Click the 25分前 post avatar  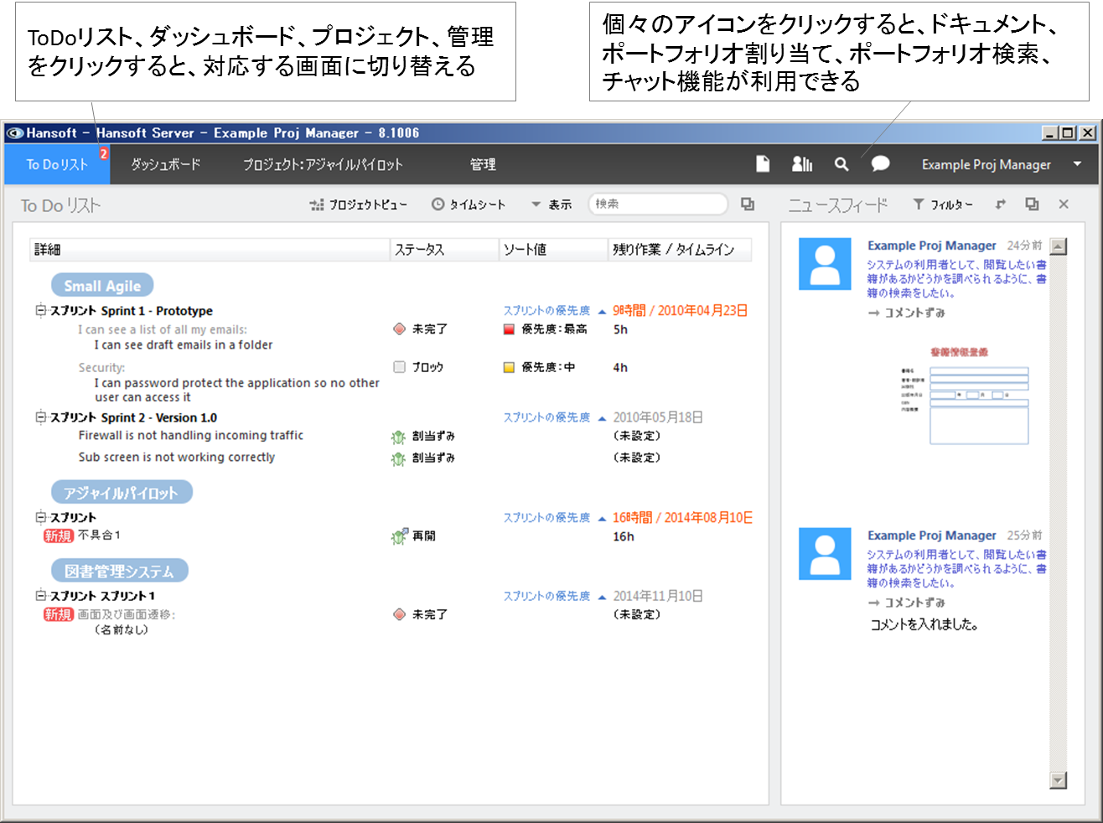pos(825,554)
